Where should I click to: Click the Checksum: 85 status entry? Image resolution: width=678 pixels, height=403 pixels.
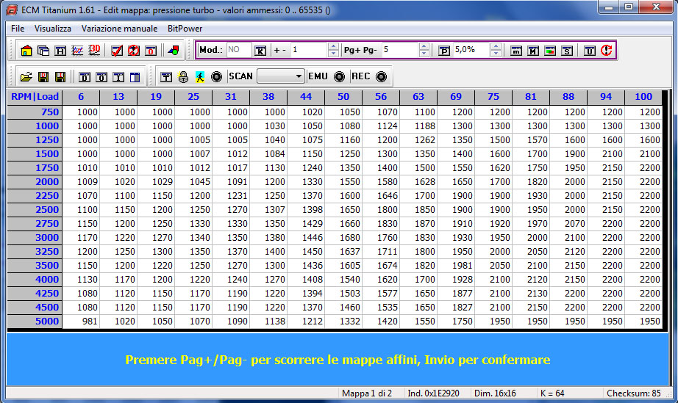pyautogui.click(x=634, y=393)
